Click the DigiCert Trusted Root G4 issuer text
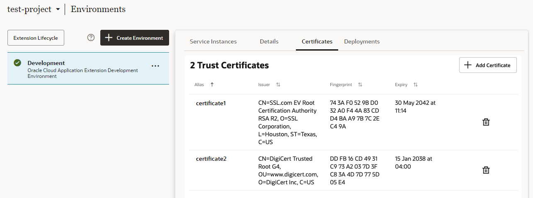The image size is (533, 198). point(288,170)
